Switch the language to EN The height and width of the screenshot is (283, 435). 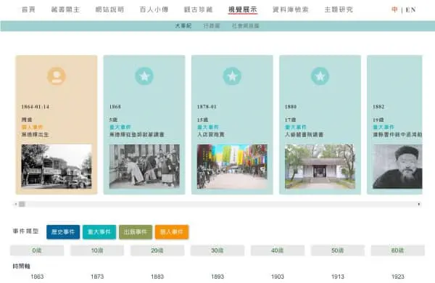pyautogui.click(x=410, y=10)
